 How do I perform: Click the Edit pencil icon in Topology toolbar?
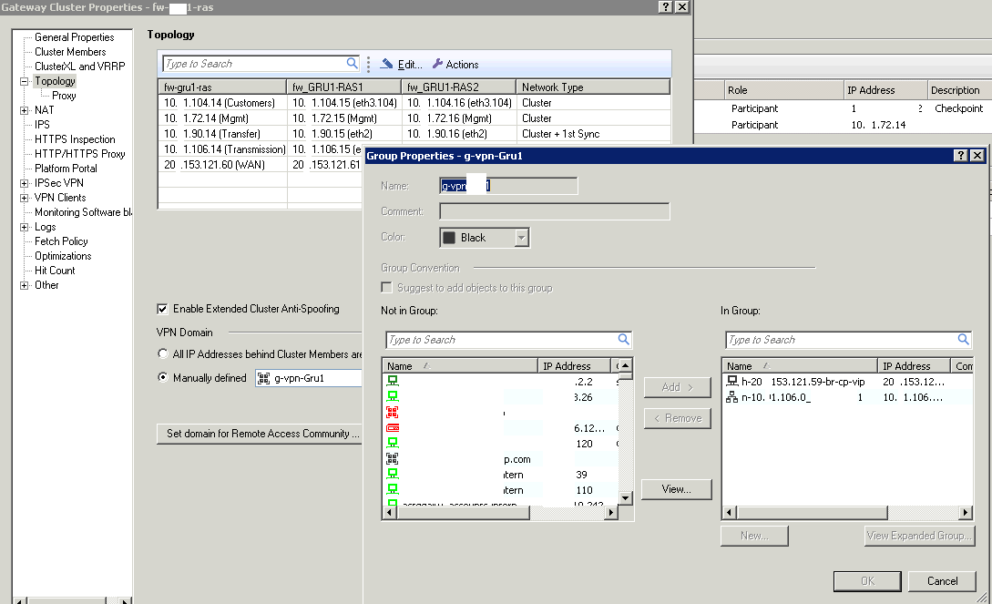pos(386,64)
